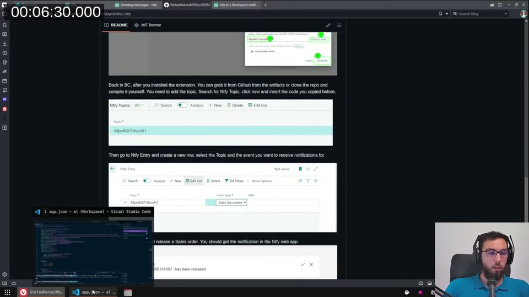
Task: Open the Translate side panel
Action: 5,71
